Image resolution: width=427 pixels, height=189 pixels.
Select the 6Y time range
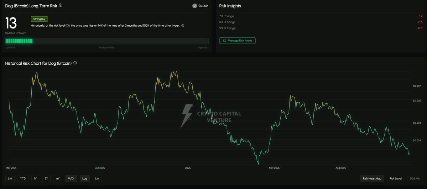(58, 178)
